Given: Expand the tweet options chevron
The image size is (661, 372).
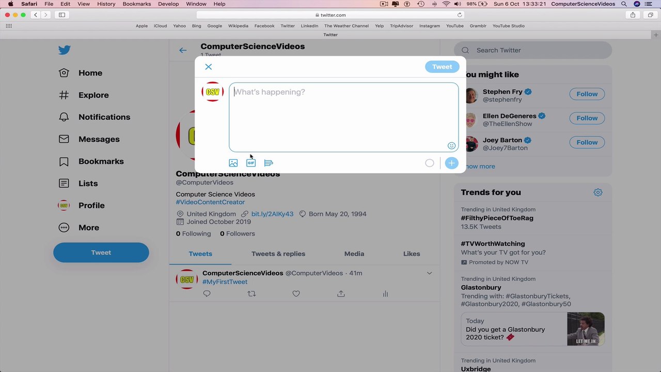Looking at the screenshot, I should 429,273.
